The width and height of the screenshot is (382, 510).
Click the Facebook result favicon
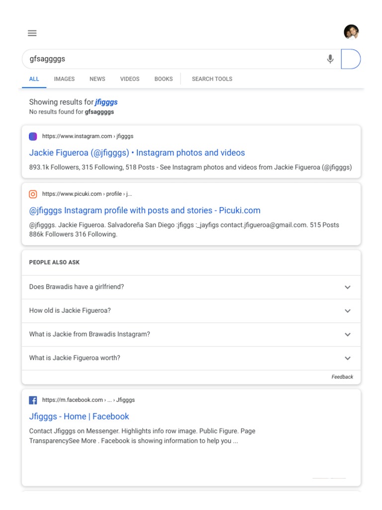(33, 400)
